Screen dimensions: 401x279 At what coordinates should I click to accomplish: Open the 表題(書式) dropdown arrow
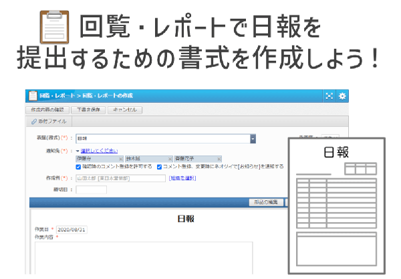[x=253, y=139]
